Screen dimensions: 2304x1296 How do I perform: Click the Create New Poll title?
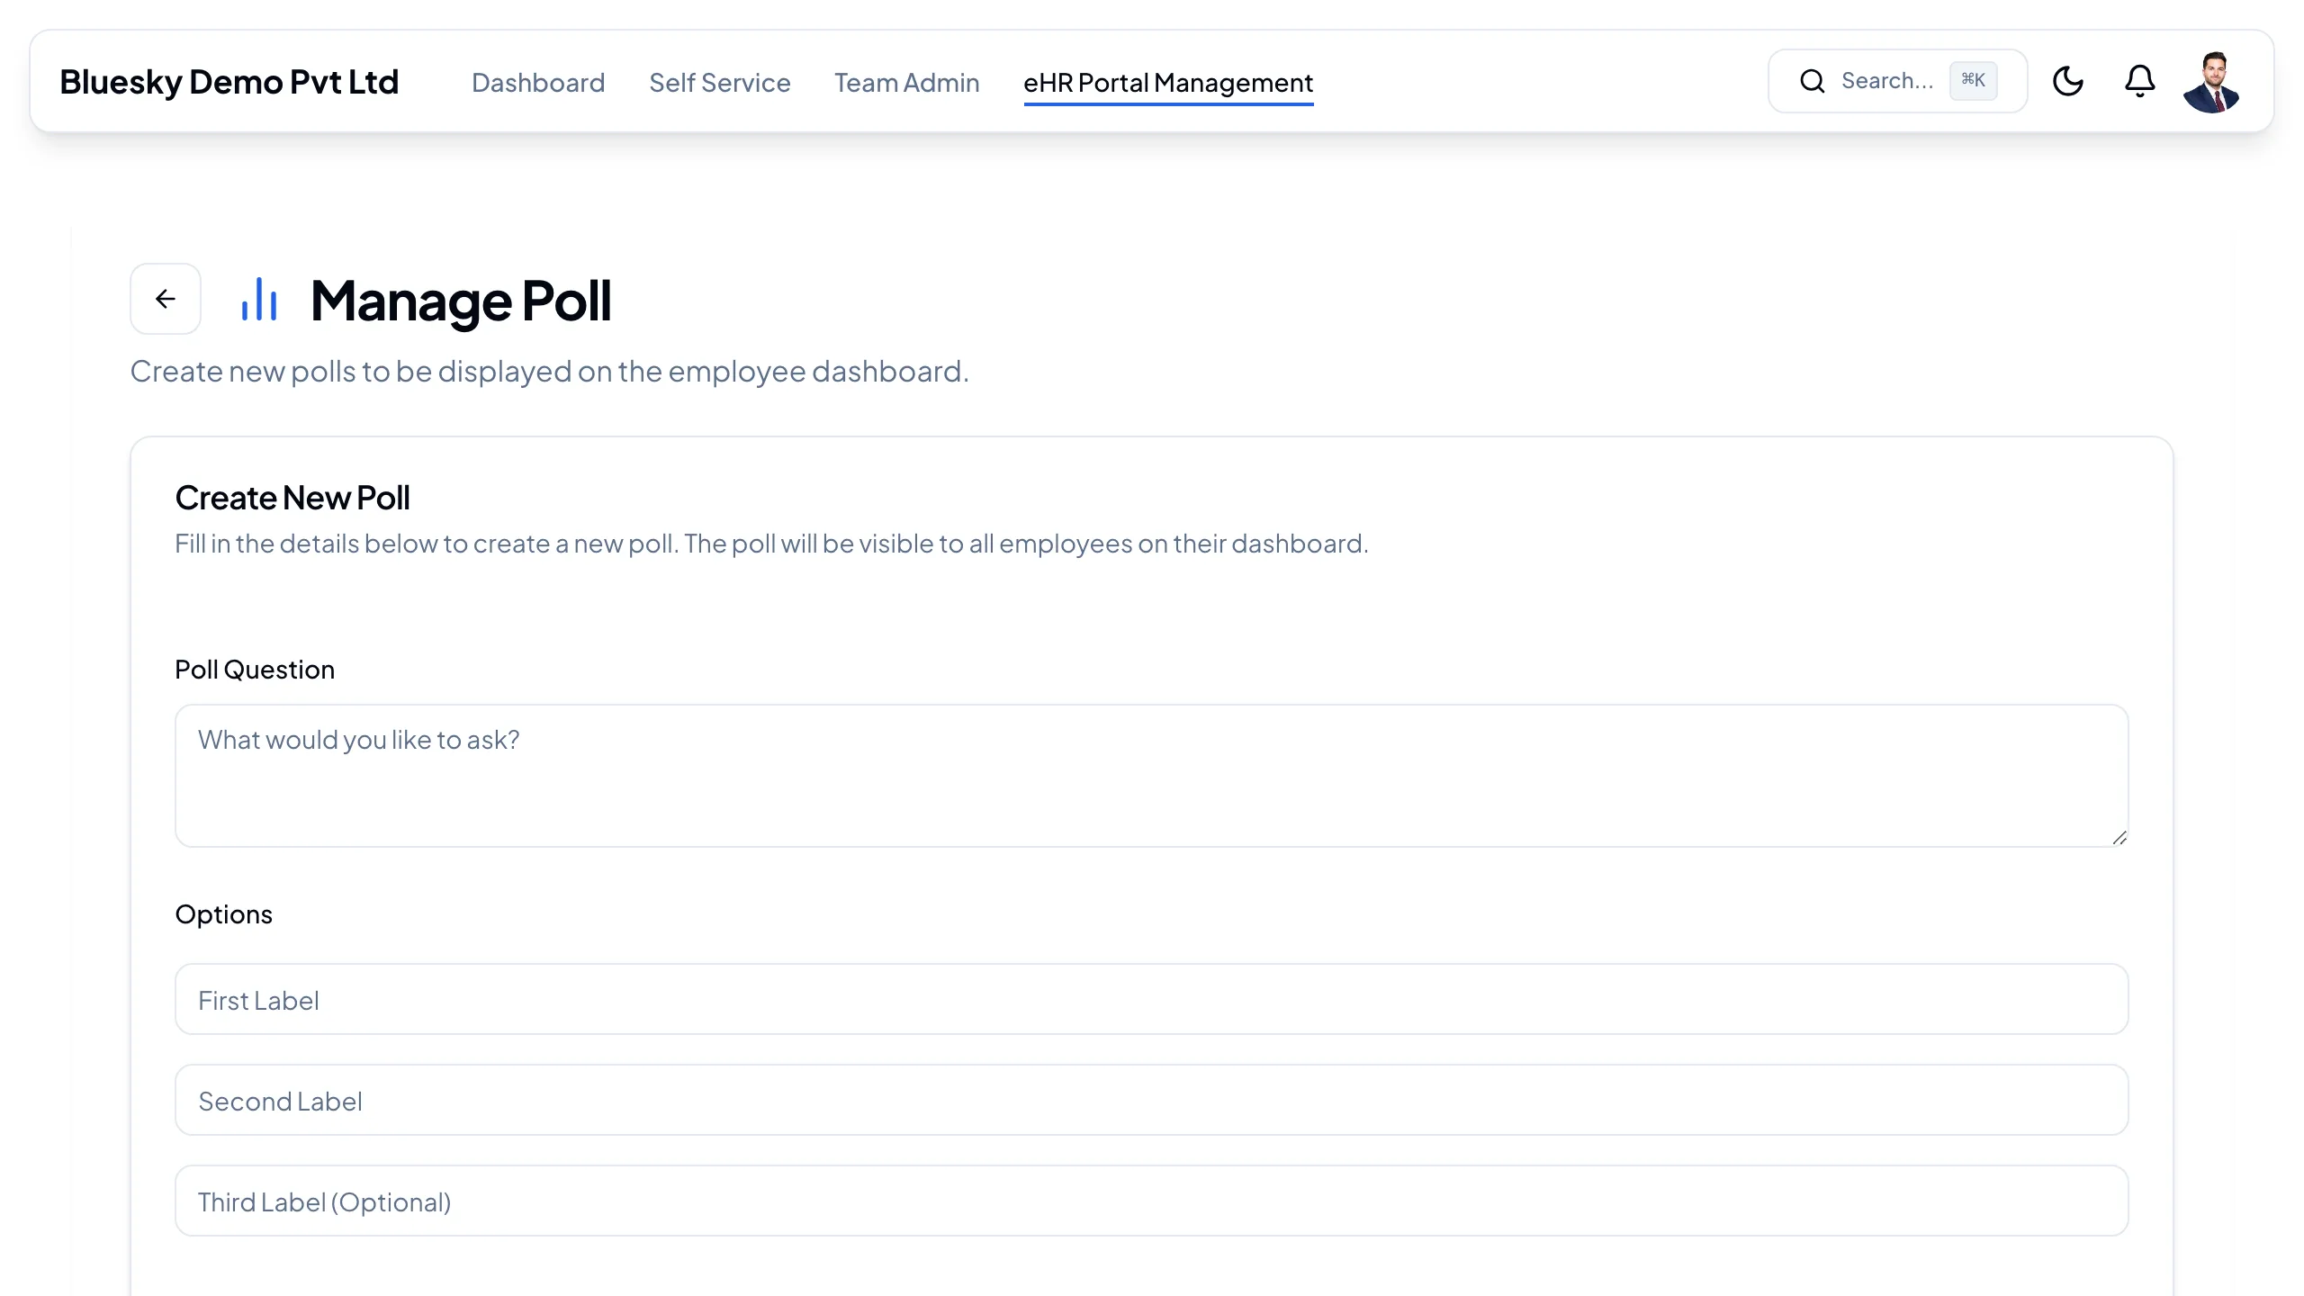point(292,498)
